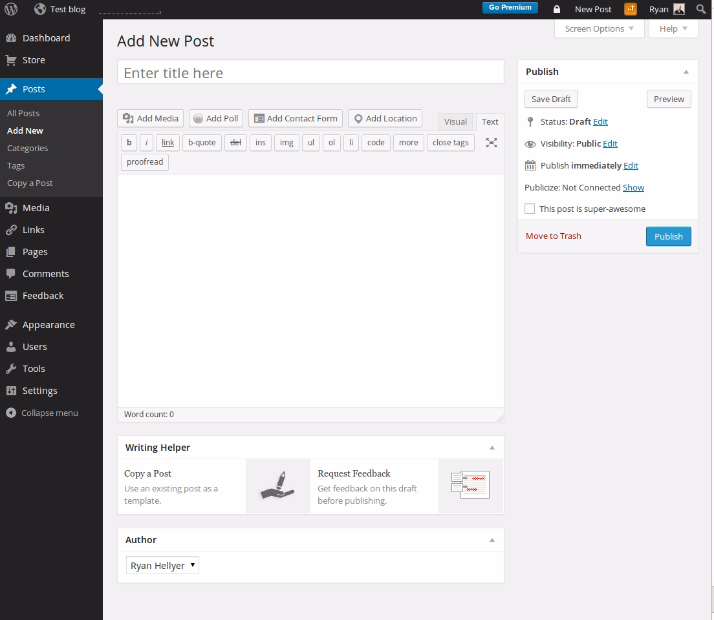The height and width of the screenshot is (620, 714).
Task: Click Ryan's avatar image
Action: coord(678,9)
